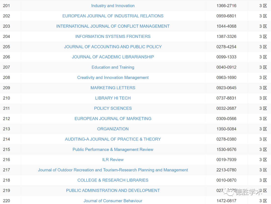Open the ILR Review link
This screenshot has height=204, width=271.
coord(113,160)
